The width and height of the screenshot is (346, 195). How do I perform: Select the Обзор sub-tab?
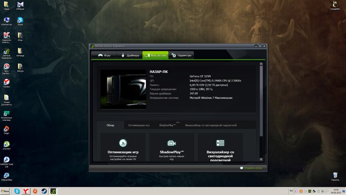click(110, 125)
